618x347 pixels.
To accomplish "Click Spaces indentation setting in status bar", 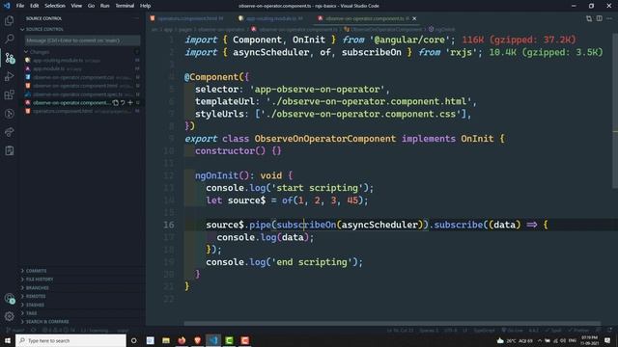I will [x=429, y=331].
